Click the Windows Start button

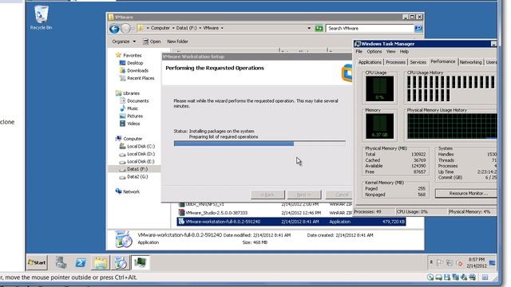point(37,262)
